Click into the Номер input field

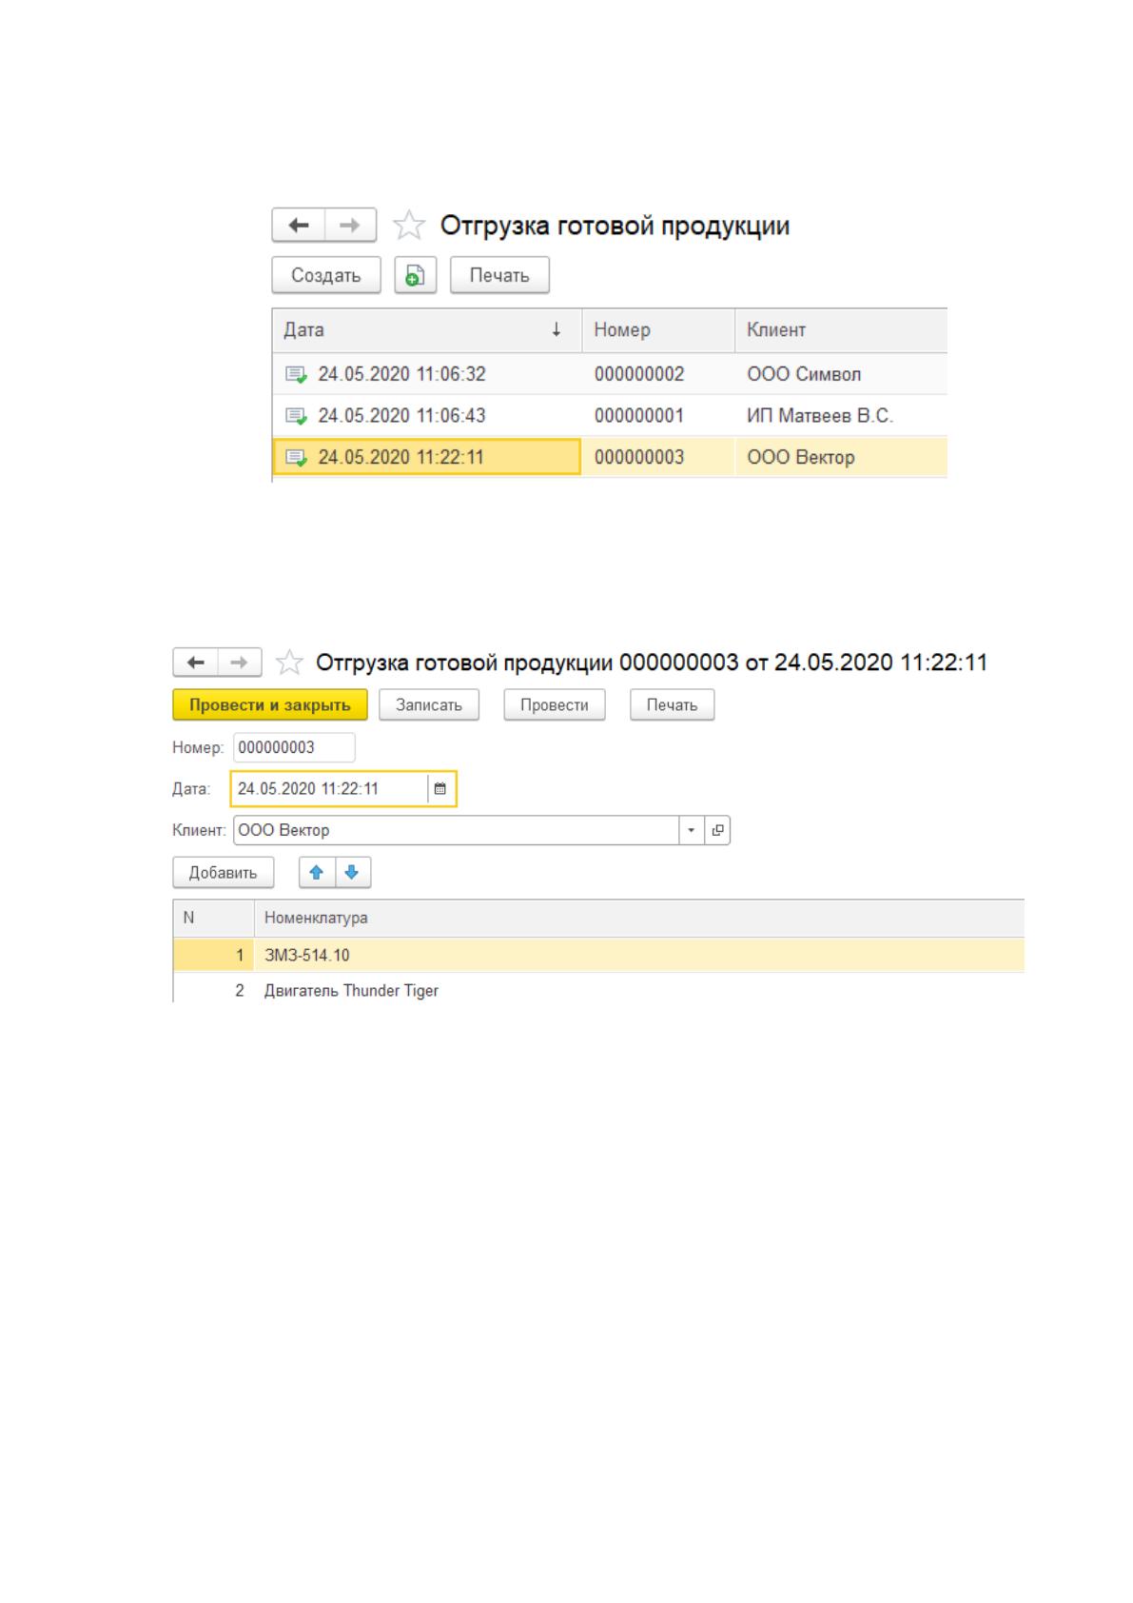(294, 747)
